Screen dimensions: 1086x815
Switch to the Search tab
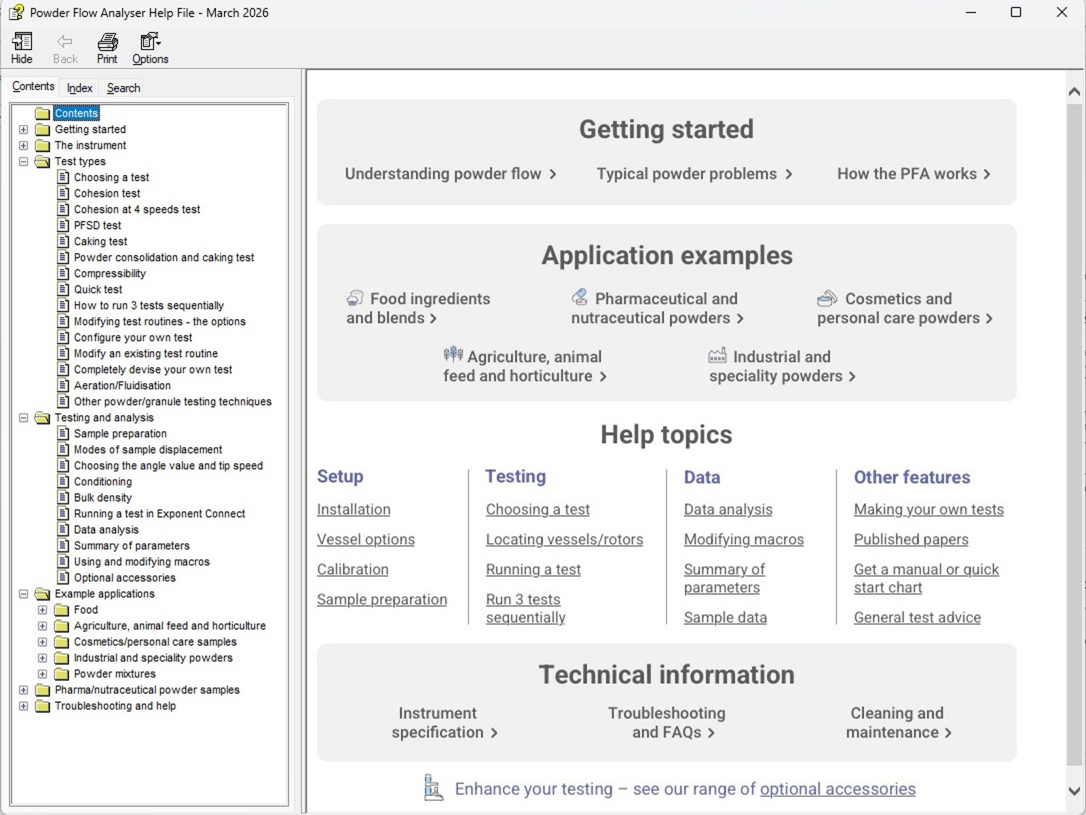click(x=124, y=88)
